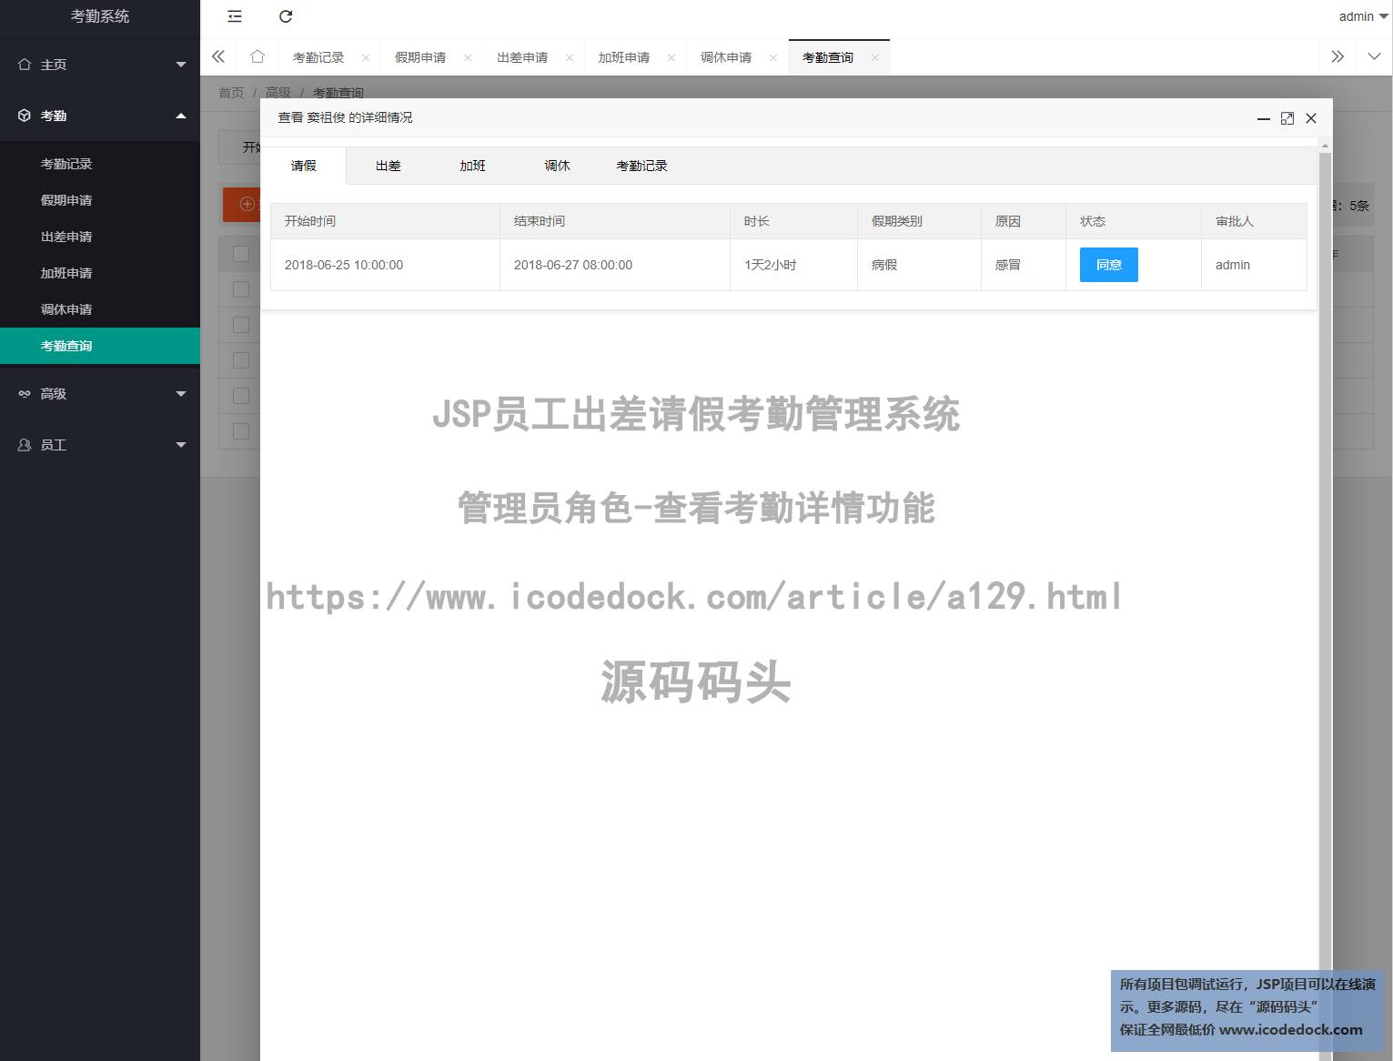Minimize the detail dialog
This screenshot has height=1061, width=1393.
pos(1264,118)
